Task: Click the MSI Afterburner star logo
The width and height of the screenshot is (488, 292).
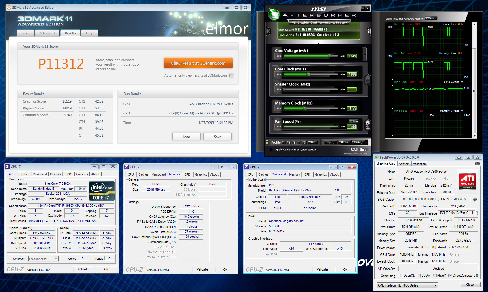Action: [x=274, y=14]
